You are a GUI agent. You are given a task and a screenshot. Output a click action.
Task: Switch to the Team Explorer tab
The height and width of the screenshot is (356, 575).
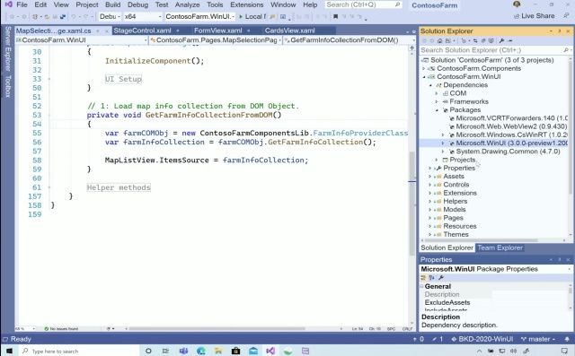pos(500,247)
